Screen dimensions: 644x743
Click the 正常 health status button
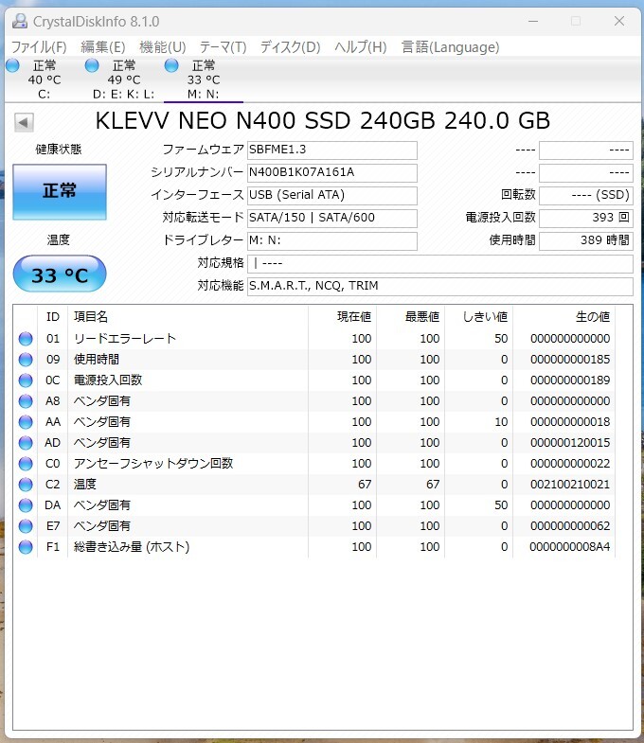[x=60, y=192]
